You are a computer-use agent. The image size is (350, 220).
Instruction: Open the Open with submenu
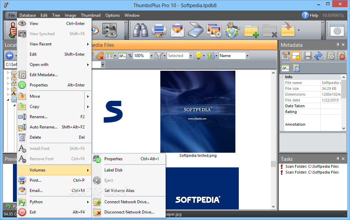click(55, 65)
